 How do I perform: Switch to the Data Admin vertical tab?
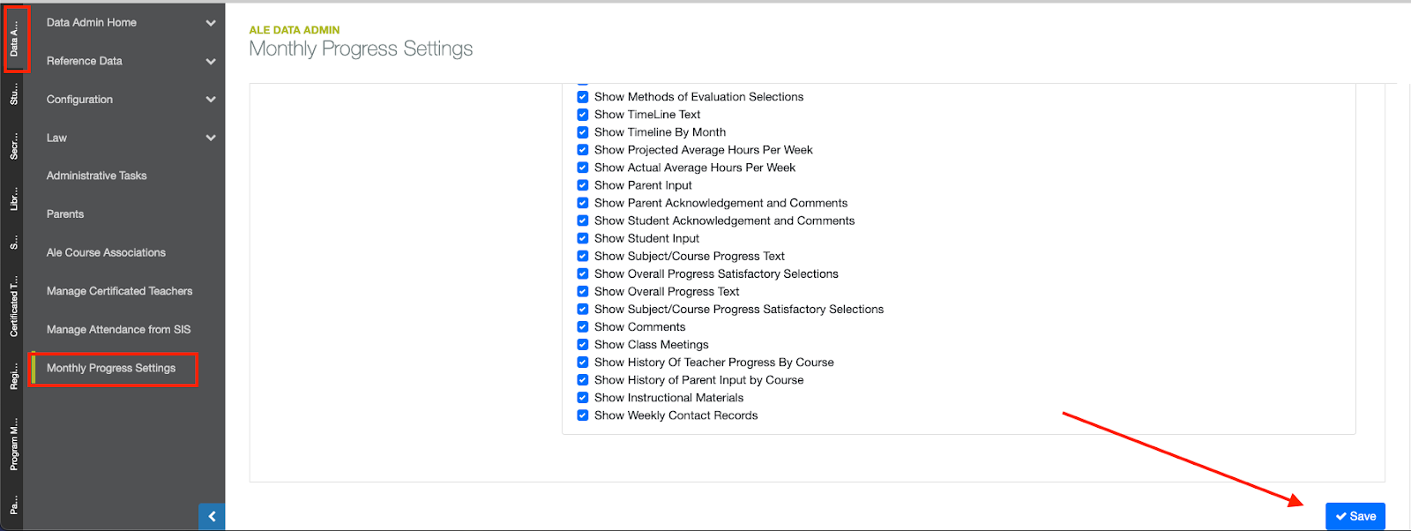[14, 40]
